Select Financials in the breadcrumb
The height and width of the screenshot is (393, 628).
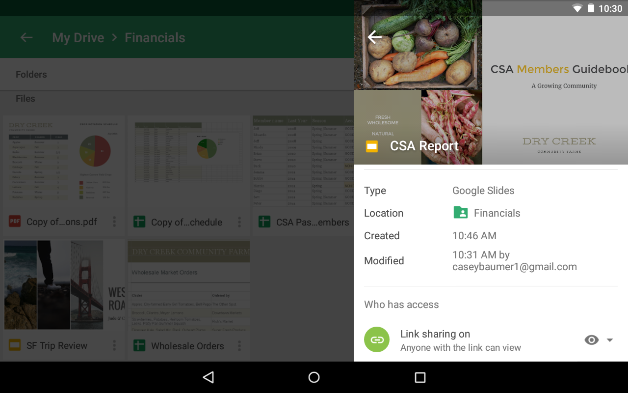click(155, 38)
